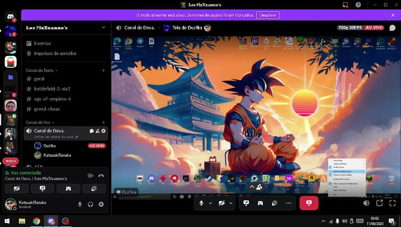
Task: Open Chrome from the taskbar
Action: 37,221
